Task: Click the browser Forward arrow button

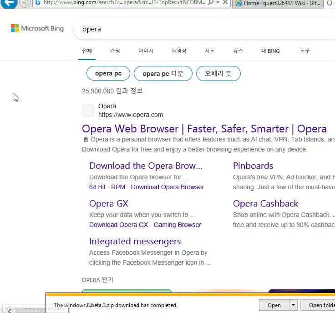Action: [25, 3]
